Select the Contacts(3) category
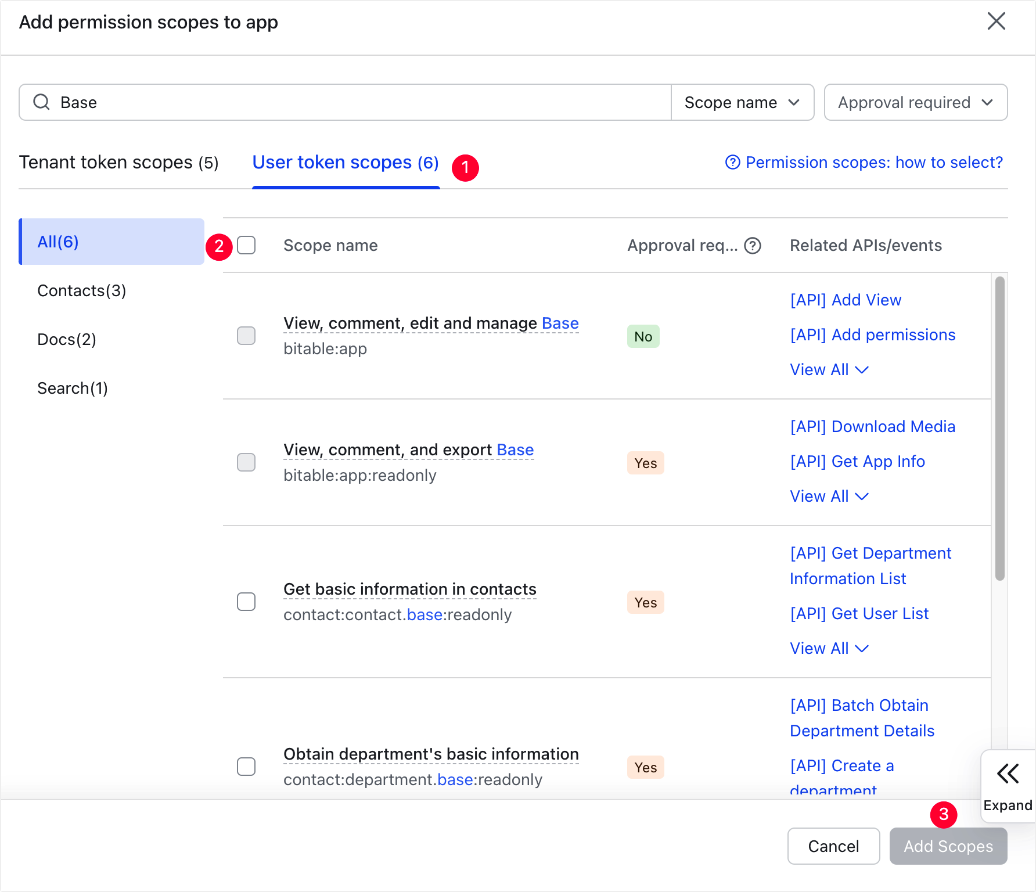1036x892 pixels. tap(82, 290)
